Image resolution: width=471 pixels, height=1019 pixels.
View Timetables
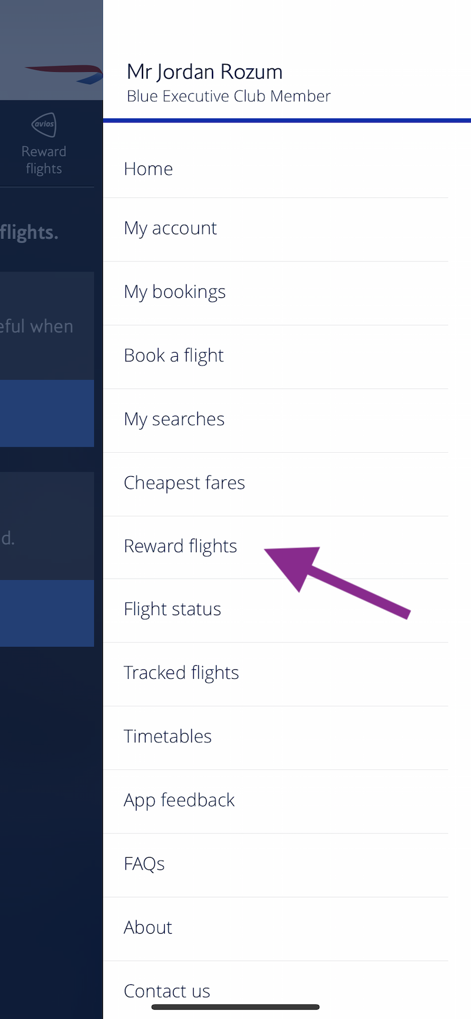276,737
